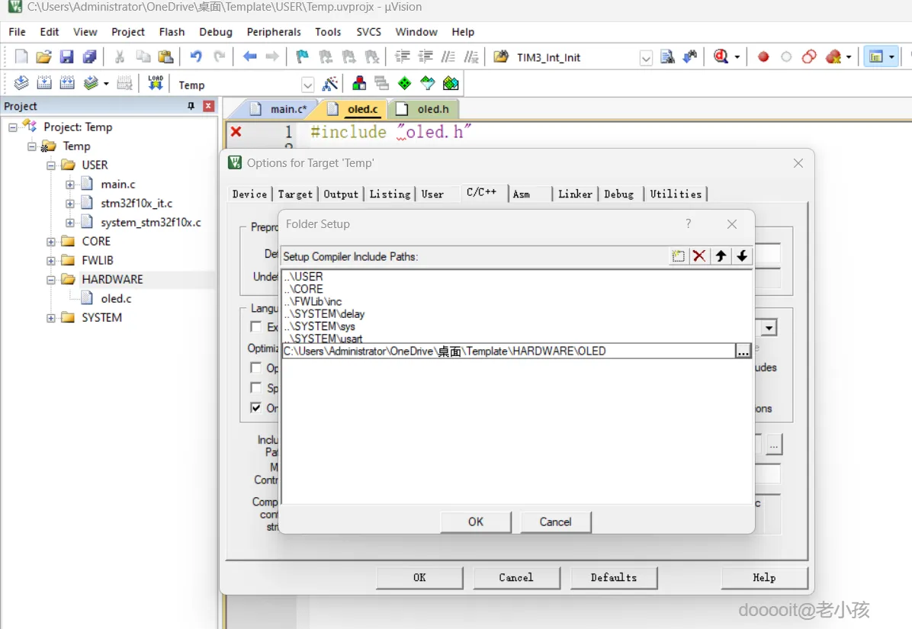Viewport: 912px width, 629px height.
Task: Toggle the checked checkbox in Optimization section
Action: click(x=256, y=408)
